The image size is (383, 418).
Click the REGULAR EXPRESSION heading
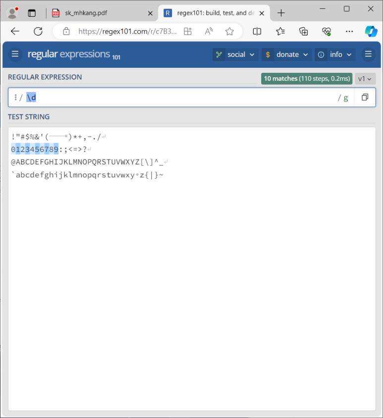point(45,77)
